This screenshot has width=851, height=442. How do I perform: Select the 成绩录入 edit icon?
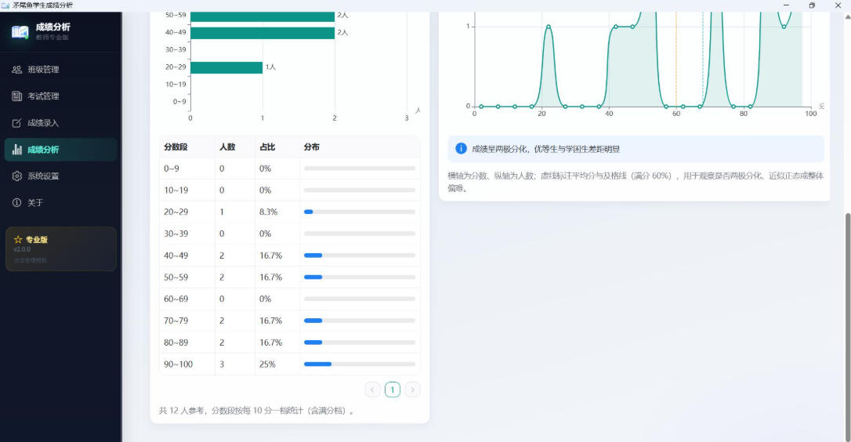pos(16,123)
